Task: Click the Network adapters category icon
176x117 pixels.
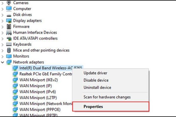Action: (9, 62)
